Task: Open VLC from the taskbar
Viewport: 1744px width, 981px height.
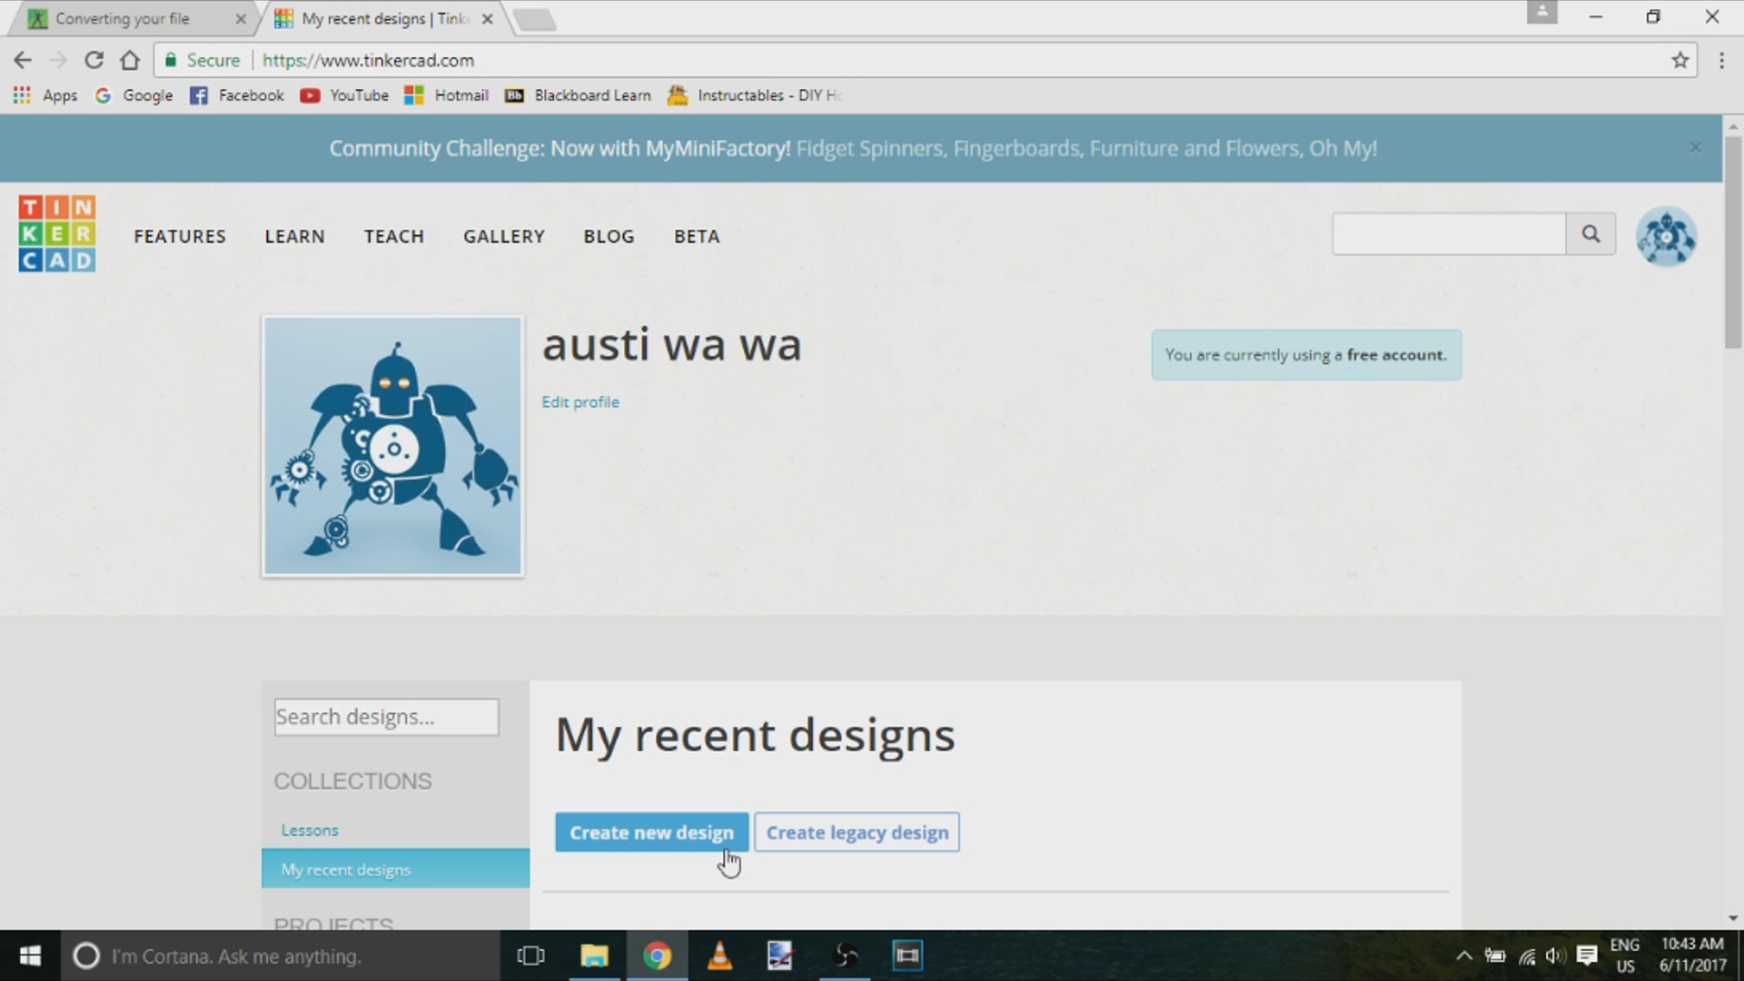Action: pos(719,956)
